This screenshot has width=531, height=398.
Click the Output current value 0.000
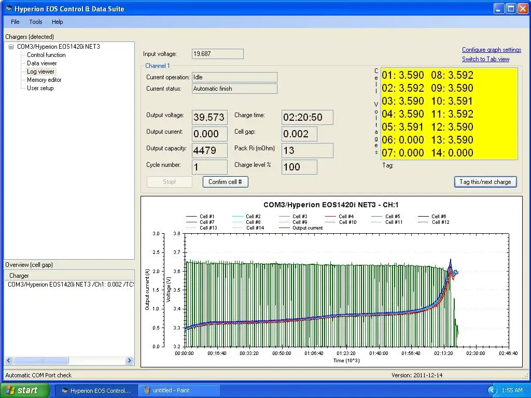[x=209, y=134]
